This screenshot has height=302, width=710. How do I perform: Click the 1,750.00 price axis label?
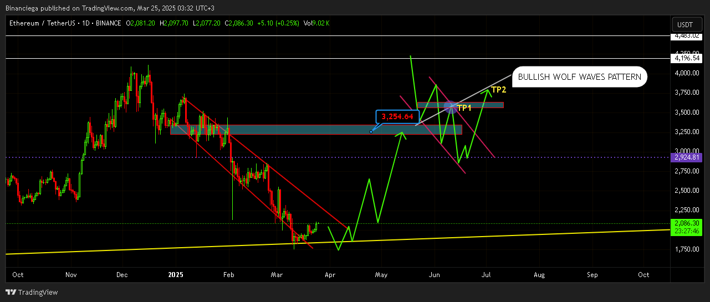(686, 249)
